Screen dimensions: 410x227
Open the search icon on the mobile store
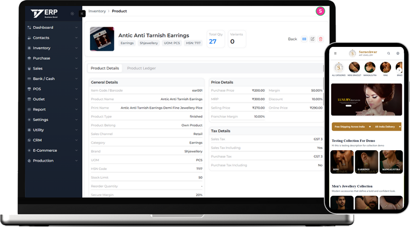[389, 53]
